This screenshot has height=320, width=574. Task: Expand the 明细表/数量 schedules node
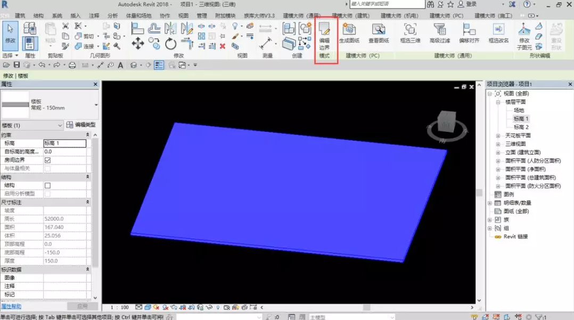coord(490,203)
